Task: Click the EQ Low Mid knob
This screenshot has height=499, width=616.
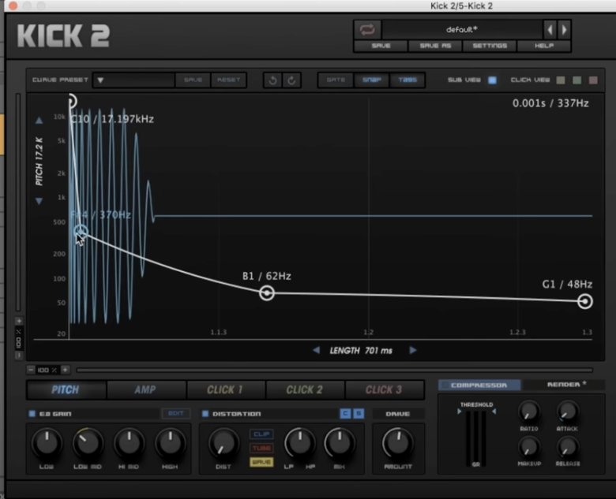Action: coord(88,444)
